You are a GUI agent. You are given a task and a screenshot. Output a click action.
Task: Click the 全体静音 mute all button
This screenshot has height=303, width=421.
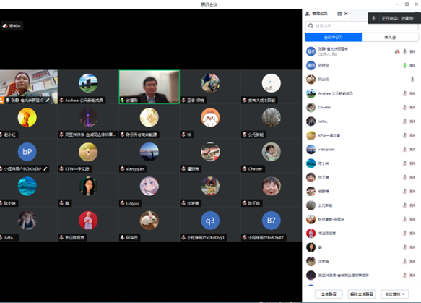pos(329,294)
